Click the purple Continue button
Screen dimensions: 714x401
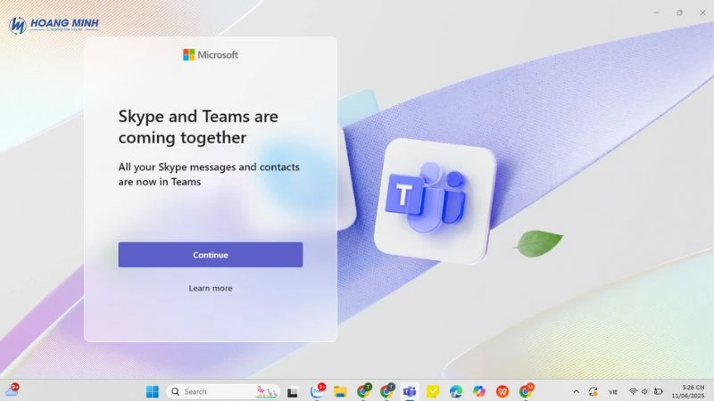(211, 255)
